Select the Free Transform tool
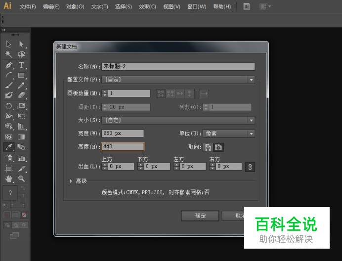Image resolution: width=342 pixels, height=261 pixels. 21,116
